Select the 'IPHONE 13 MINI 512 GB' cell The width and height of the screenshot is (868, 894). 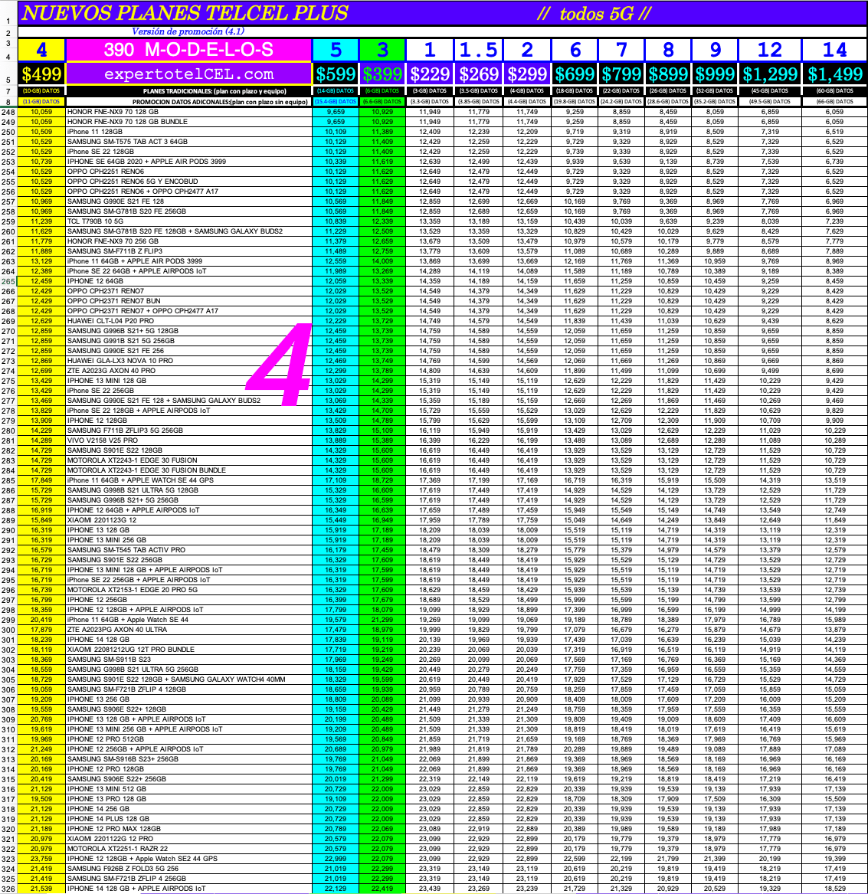pyautogui.click(x=188, y=789)
